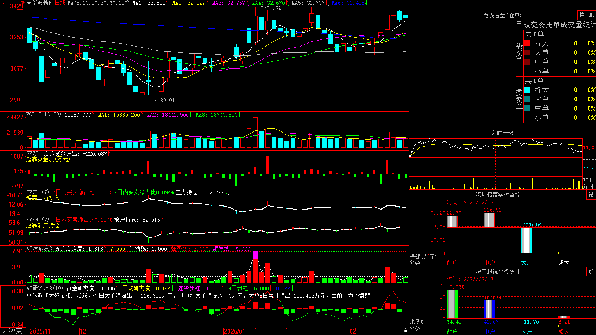Click the 3253 price axis label
Viewport: 596px width, 335px height.
(x=17, y=37)
